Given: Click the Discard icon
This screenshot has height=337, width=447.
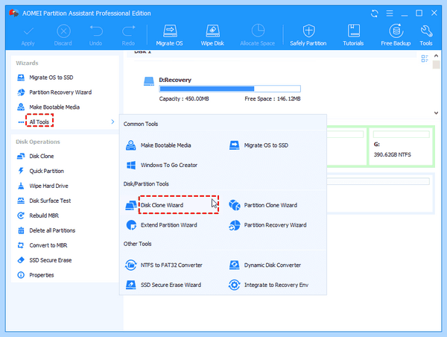Looking at the screenshot, I should pyautogui.click(x=63, y=31).
